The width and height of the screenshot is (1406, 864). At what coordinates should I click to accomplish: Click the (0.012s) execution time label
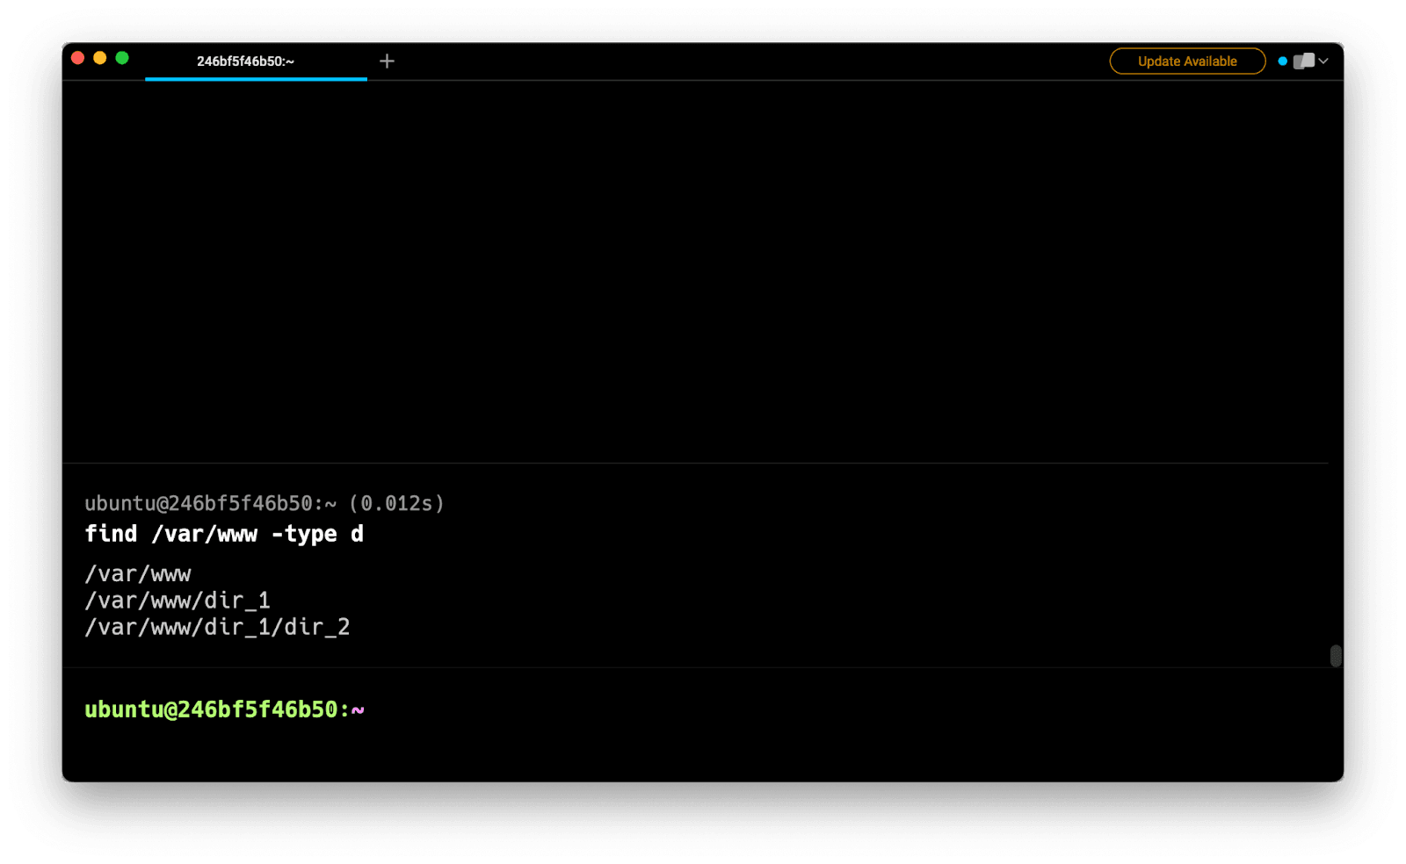pos(396,503)
